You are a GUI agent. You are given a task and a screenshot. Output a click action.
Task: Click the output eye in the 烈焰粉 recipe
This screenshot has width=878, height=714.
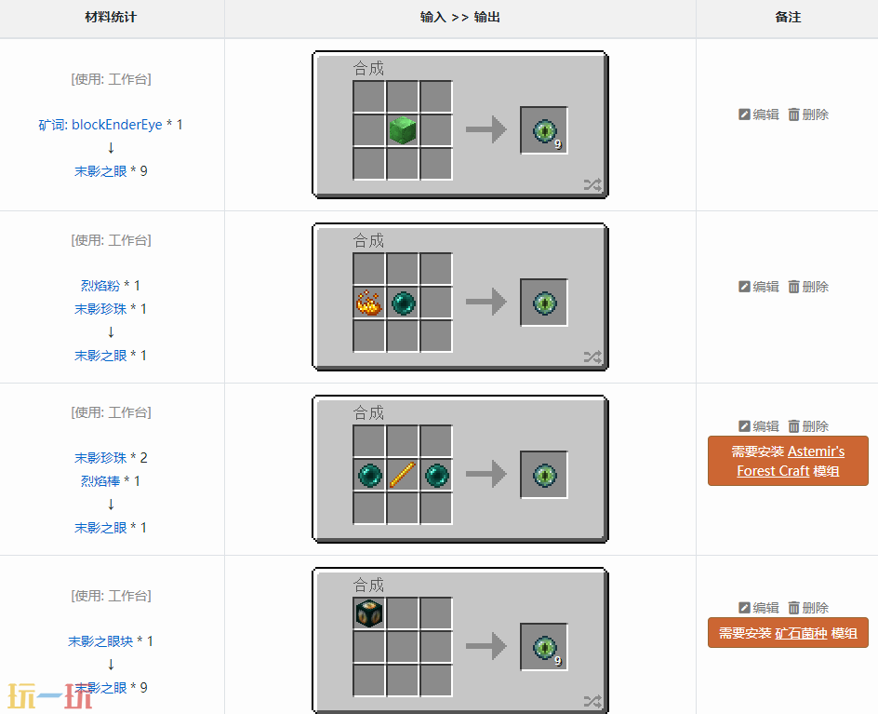tap(544, 303)
